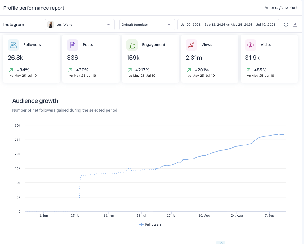Click the America/New York timezone label

coord(281,8)
